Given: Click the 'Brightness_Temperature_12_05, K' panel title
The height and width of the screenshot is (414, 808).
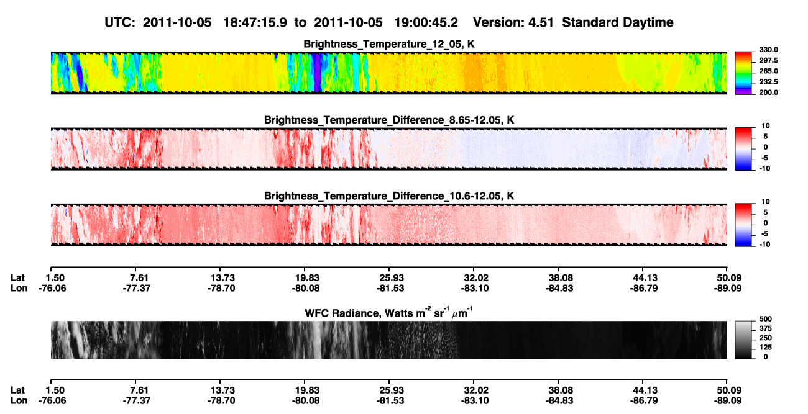Looking at the screenshot, I should tap(389, 44).
